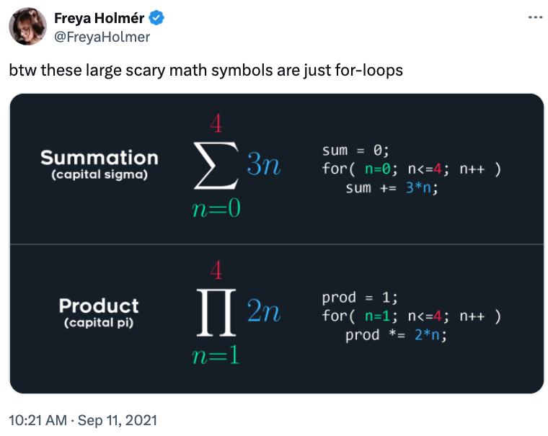Click the blue verified badge

pos(156,19)
